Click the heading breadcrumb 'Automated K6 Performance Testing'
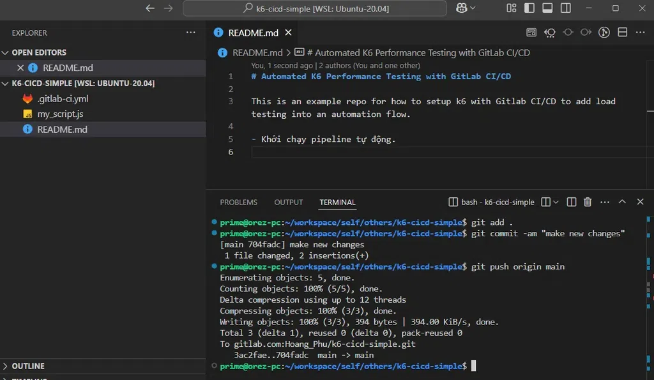Screen dimensions: 654x380 pyautogui.click(x=418, y=52)
